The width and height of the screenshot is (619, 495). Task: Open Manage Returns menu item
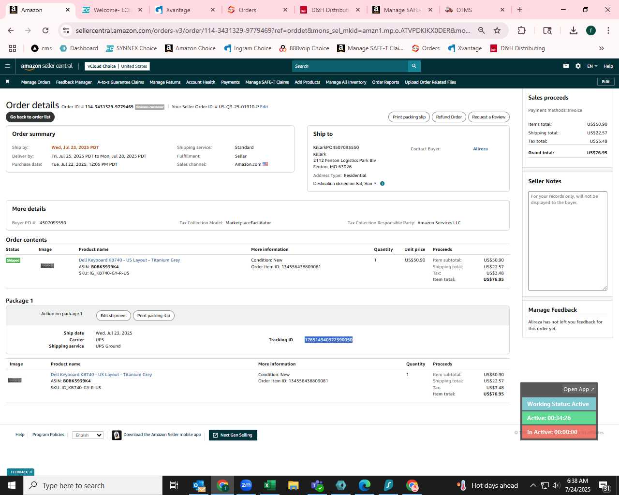[165, 82]
